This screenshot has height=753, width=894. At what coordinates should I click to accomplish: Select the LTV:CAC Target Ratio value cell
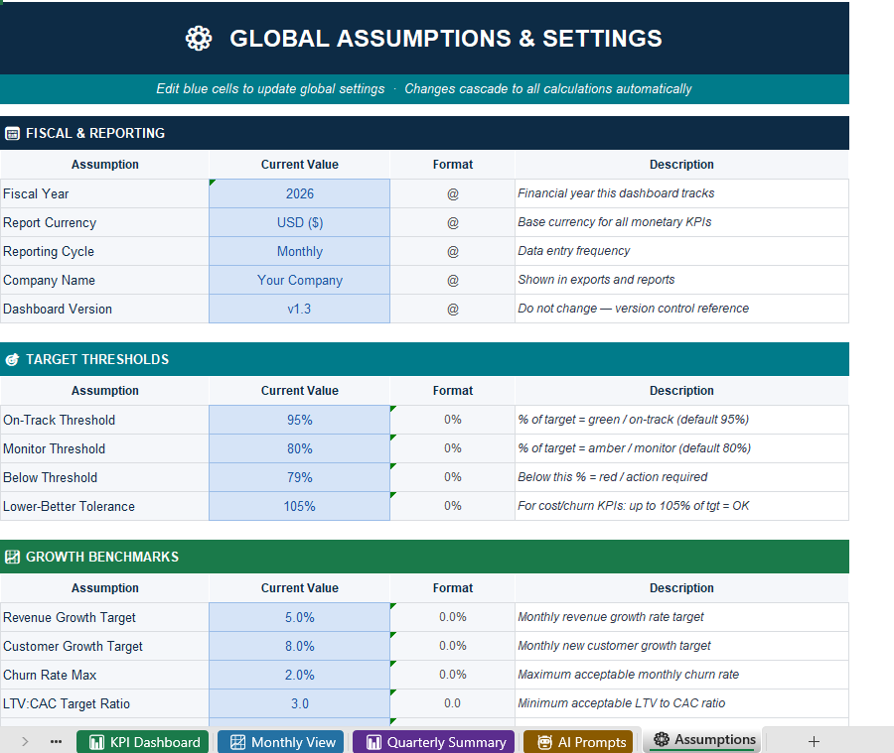pyautogui.click(x=299, y=703)
